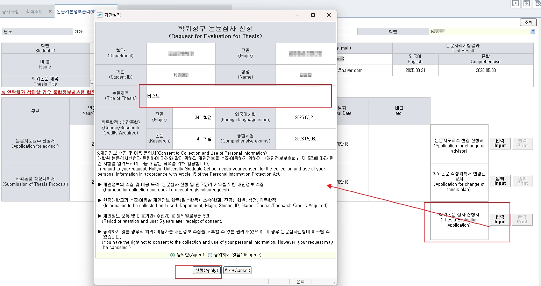Screen dimensions: 541x286
Task: Click the 취소(Cancel) button
Action: (237, 270)
